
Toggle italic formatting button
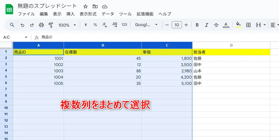207,25
